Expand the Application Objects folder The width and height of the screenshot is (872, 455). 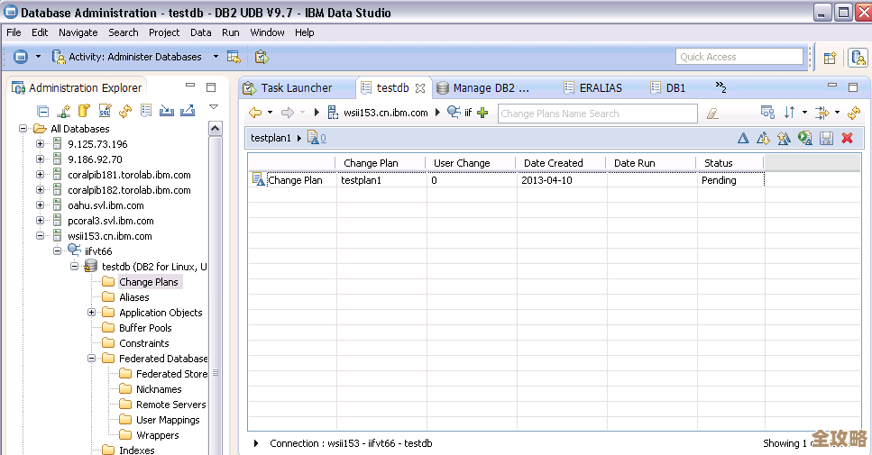pos(91,313)
